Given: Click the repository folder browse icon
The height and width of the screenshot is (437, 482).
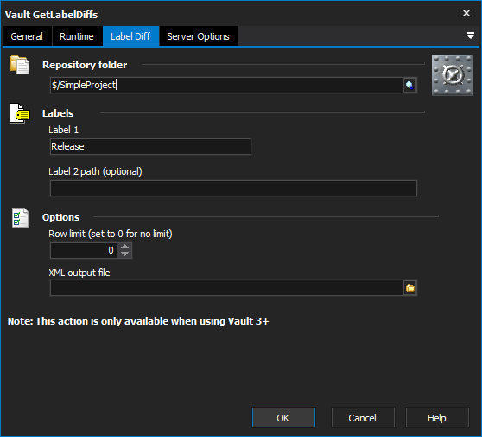Looking at the screenshot, I should click(409, 86).
